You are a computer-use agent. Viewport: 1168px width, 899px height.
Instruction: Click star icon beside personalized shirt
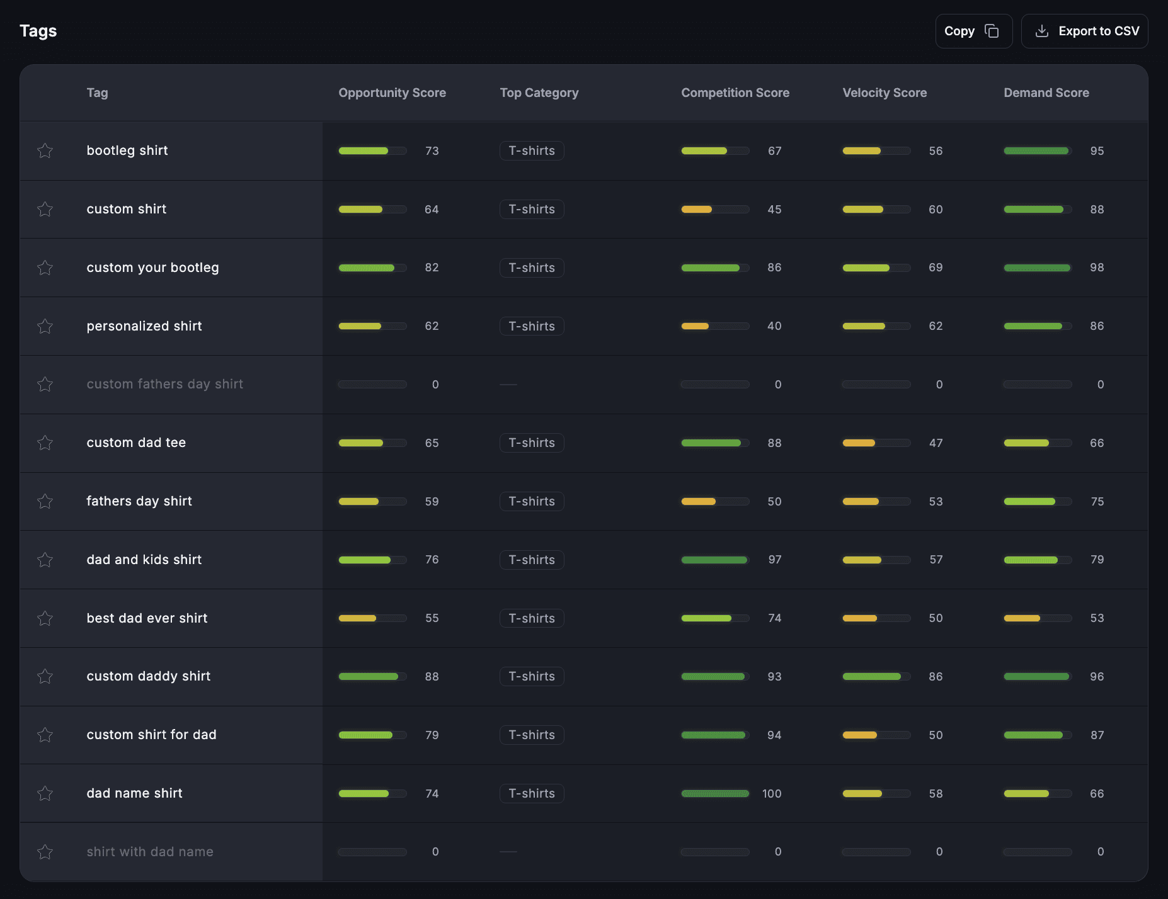point(45,326)
